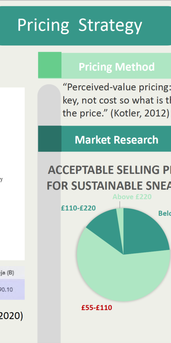This screenshot has height=343, width=171.
Task: Click the table header ending with (B)
Action: tap(7, 273)
